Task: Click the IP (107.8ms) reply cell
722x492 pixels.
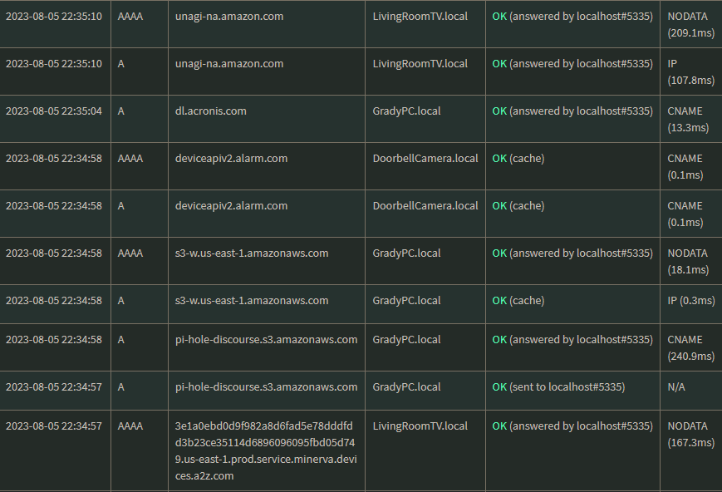Action: [x=690, y=72]
